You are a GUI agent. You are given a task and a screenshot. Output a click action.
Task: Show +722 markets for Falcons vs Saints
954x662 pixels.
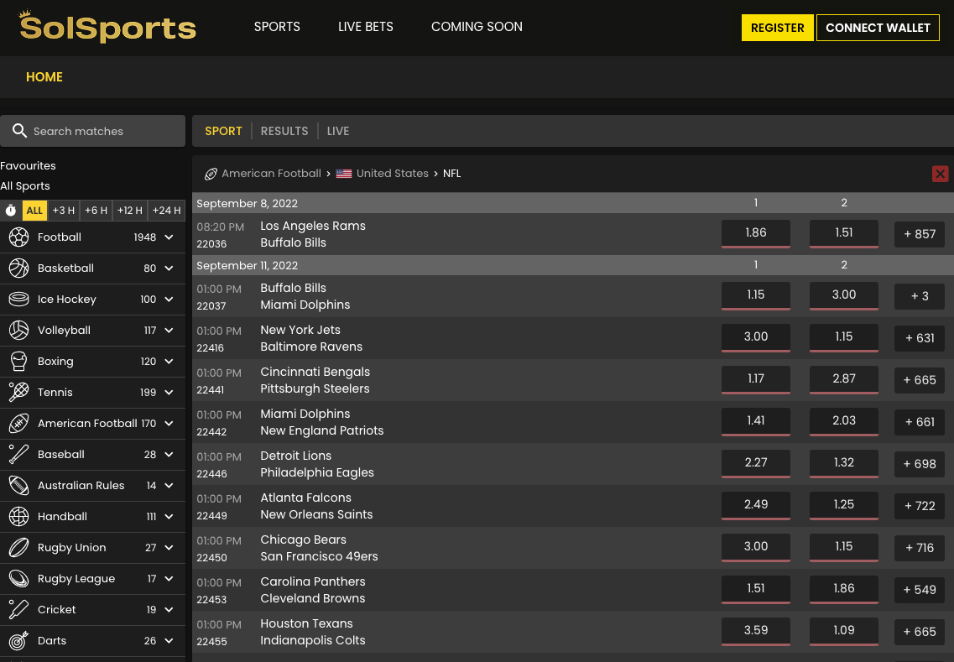[920, 506]
